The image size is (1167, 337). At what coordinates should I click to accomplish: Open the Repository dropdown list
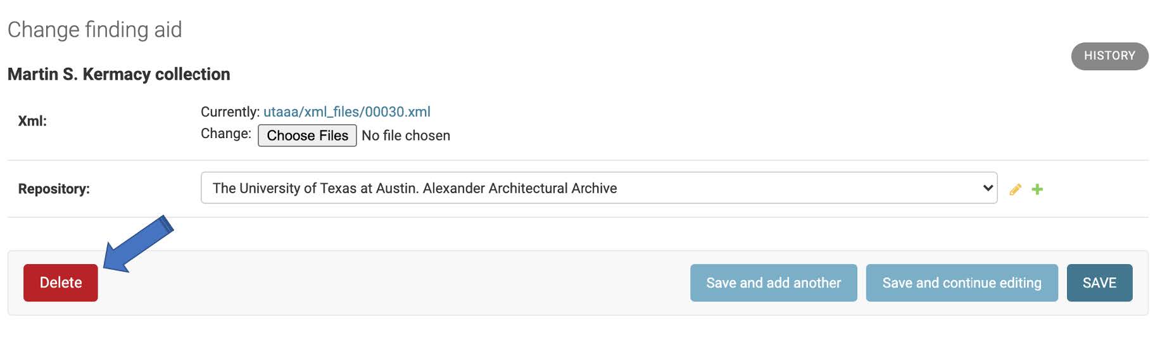[x=598, y=188]
